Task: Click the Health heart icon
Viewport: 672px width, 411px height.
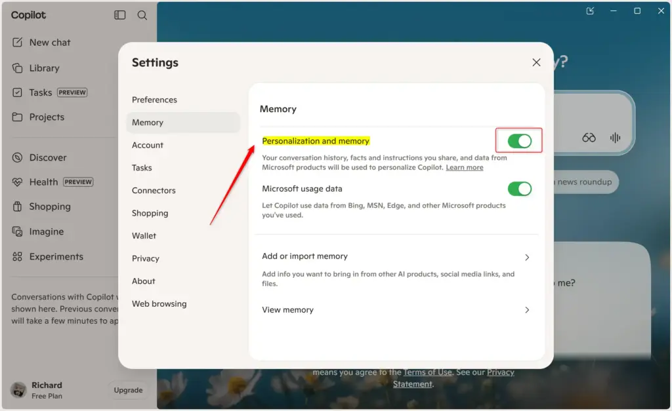Action: pos(17,182)
